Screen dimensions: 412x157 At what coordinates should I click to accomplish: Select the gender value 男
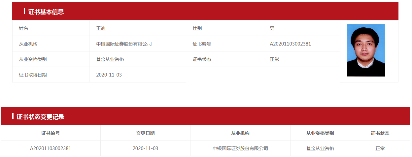(272, 28)
